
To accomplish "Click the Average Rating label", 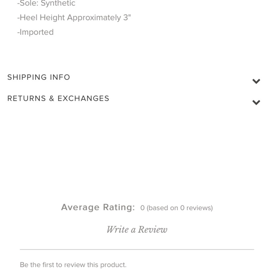I will [98, 207].
